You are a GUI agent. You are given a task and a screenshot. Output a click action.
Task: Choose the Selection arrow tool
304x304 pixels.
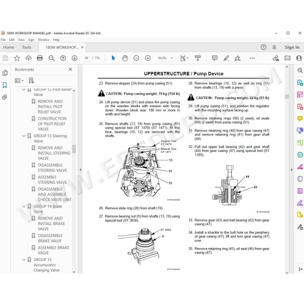tap(113, 58)
